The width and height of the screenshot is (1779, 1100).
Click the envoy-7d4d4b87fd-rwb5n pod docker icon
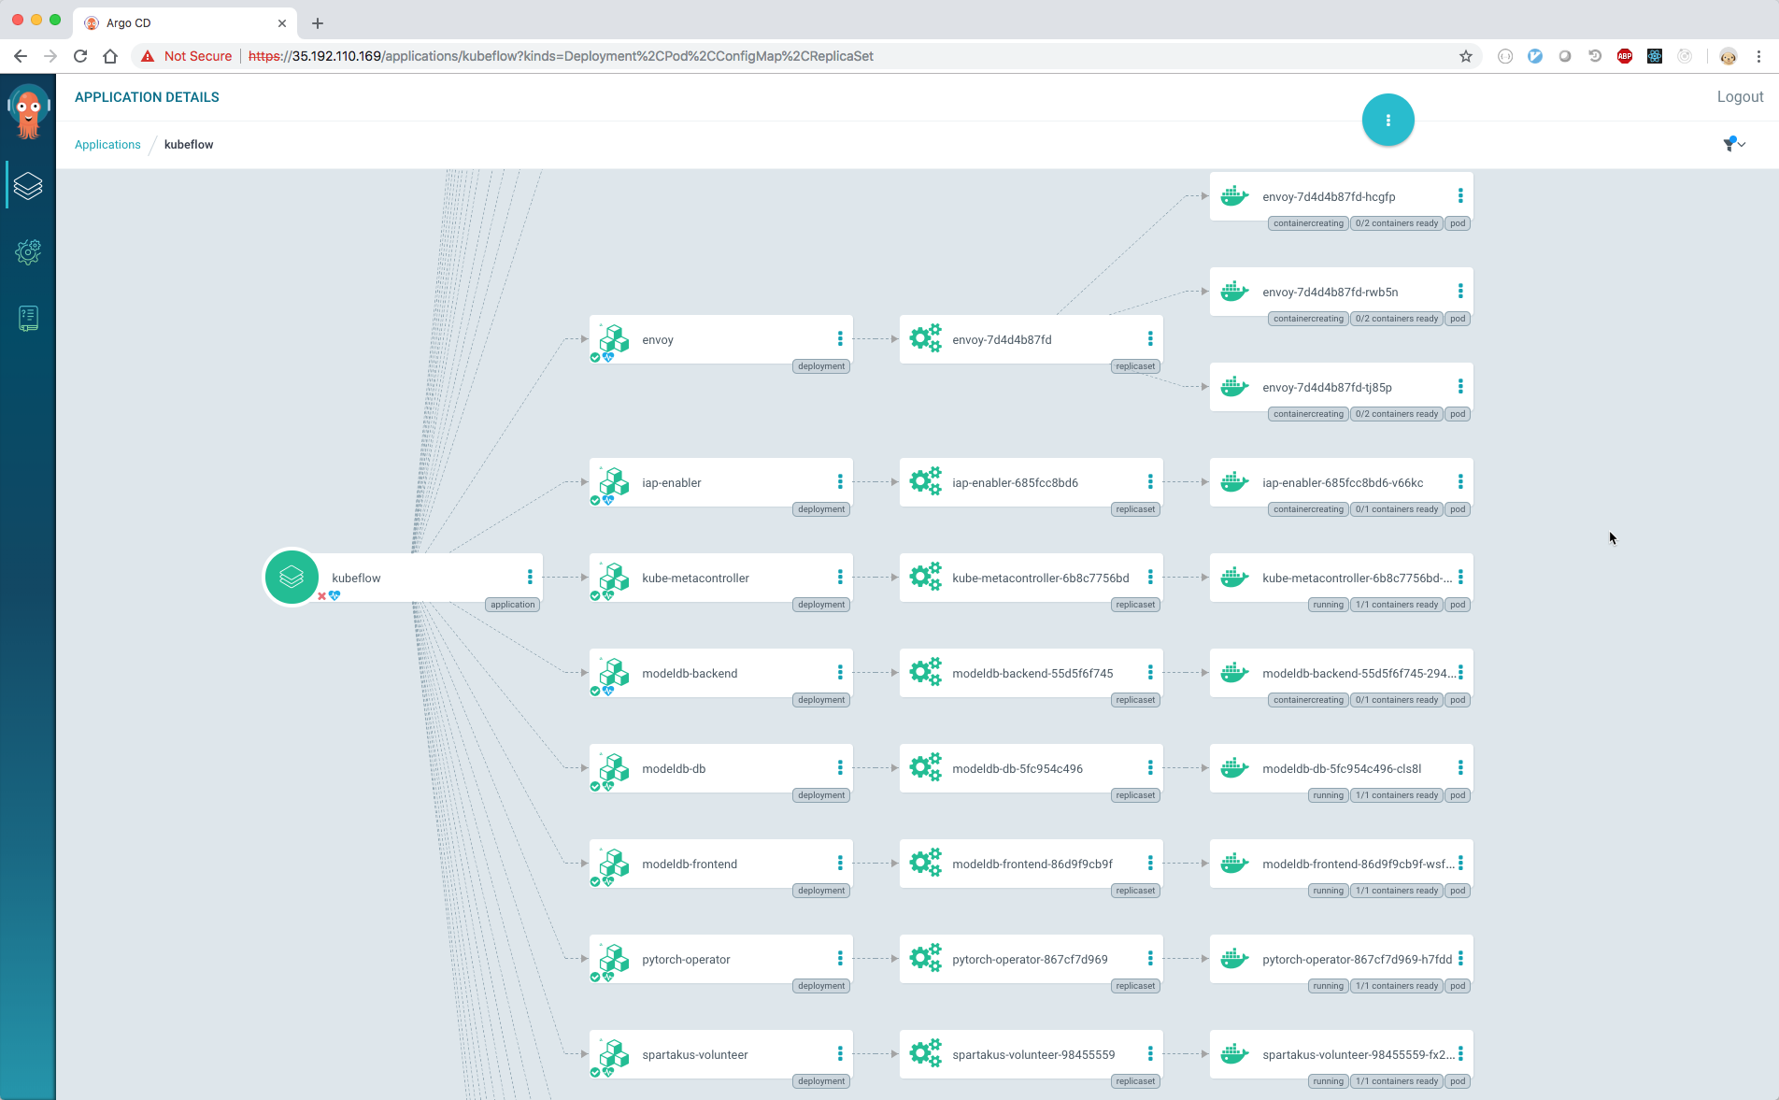[x=1235, y=291]
